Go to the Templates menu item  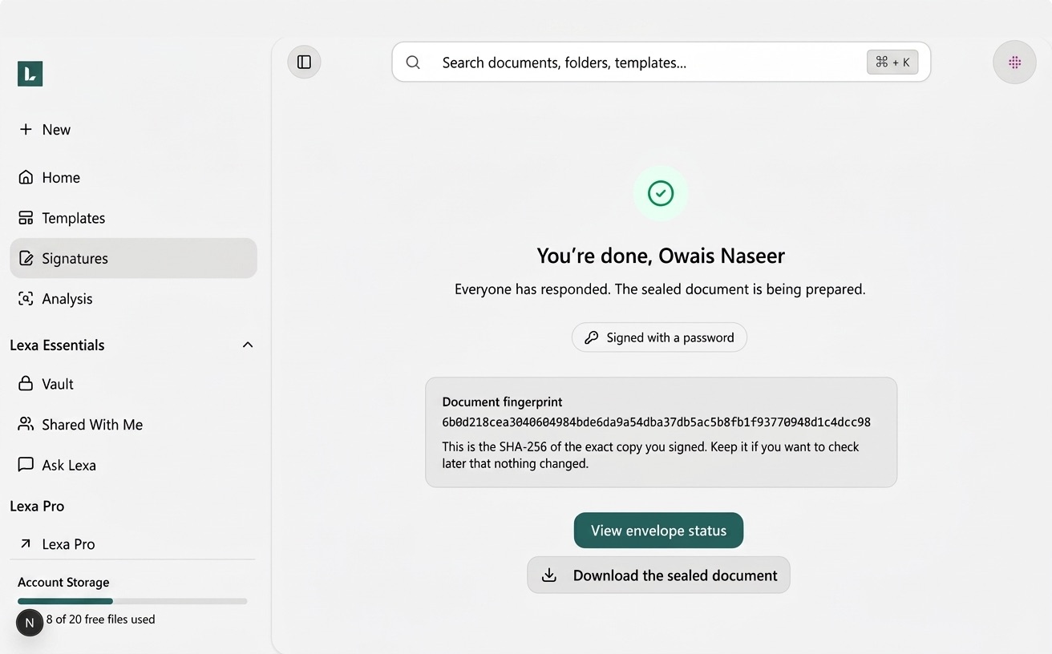coord(133,218)
